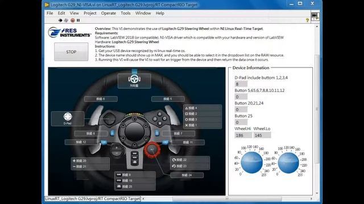Click the Button 5,65,6,7,8 value field
The height and width of the screenshot is (204, 364).
pyautogui.click(x=241, y=97)
